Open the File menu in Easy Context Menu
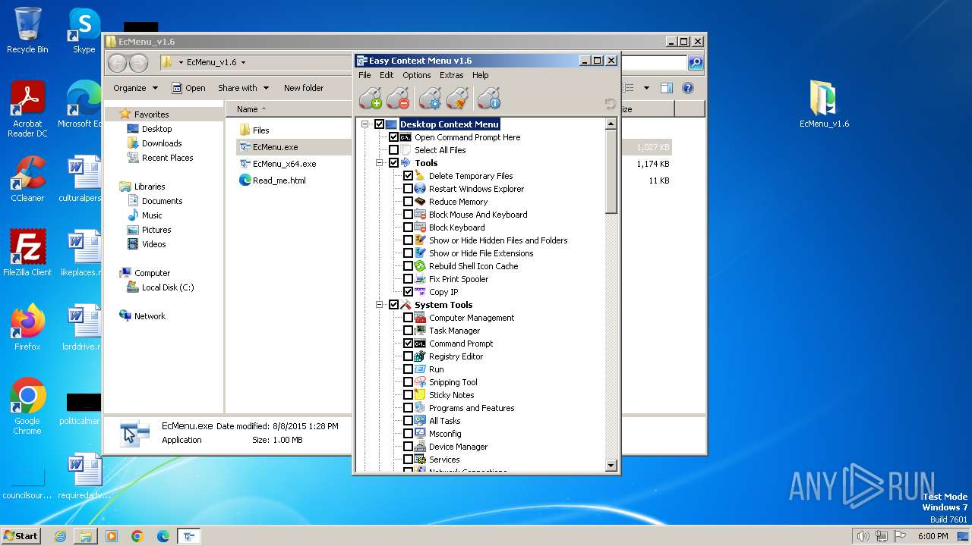The width and height of the screenshot is (972, 546). tap(364, 75)
